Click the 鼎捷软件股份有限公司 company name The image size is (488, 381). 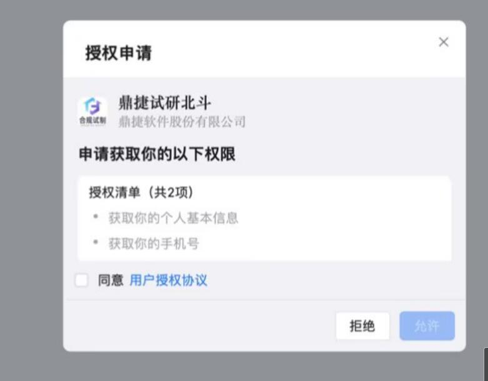pyautogui.click(x=182, y=122)
